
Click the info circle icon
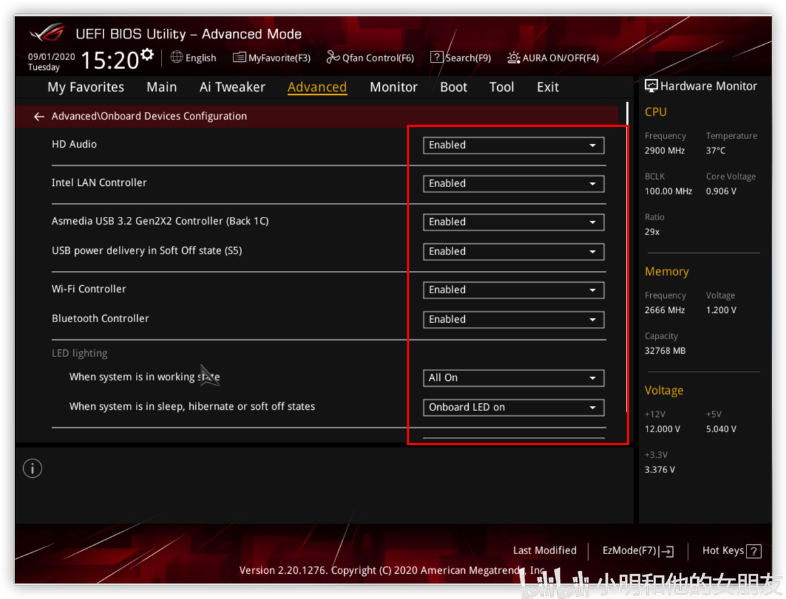[32, 469]
